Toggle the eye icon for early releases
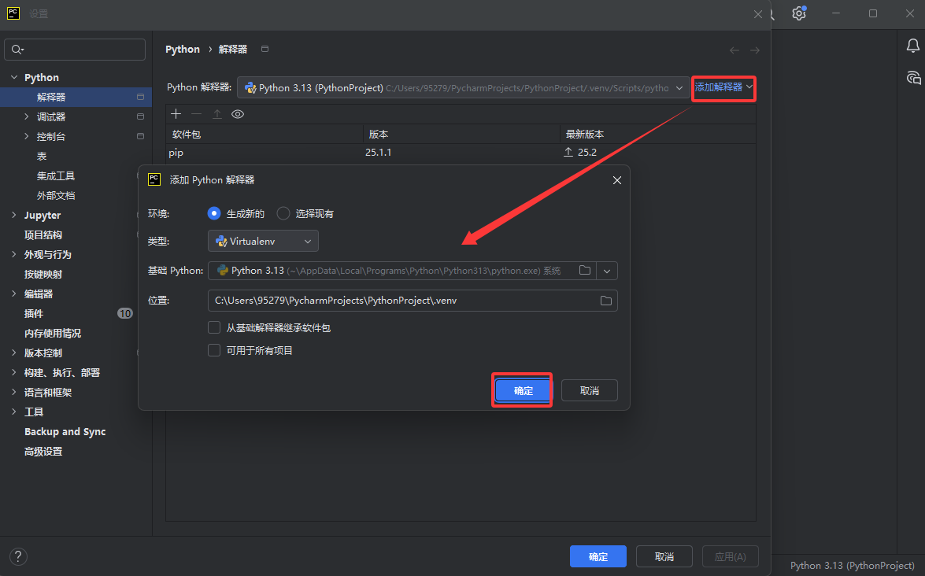 point(238,114)
